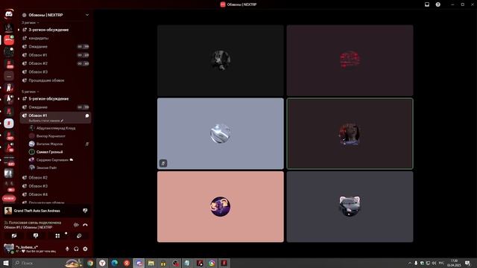
Task: Focus the salmon pink participant tile
Action: [x=221, y=207]
